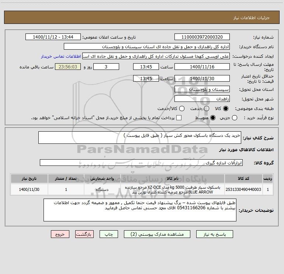This screenshot has width=284, height=274.
Task: Click the unit cell دستگاه
Action: tap(102, 189)
